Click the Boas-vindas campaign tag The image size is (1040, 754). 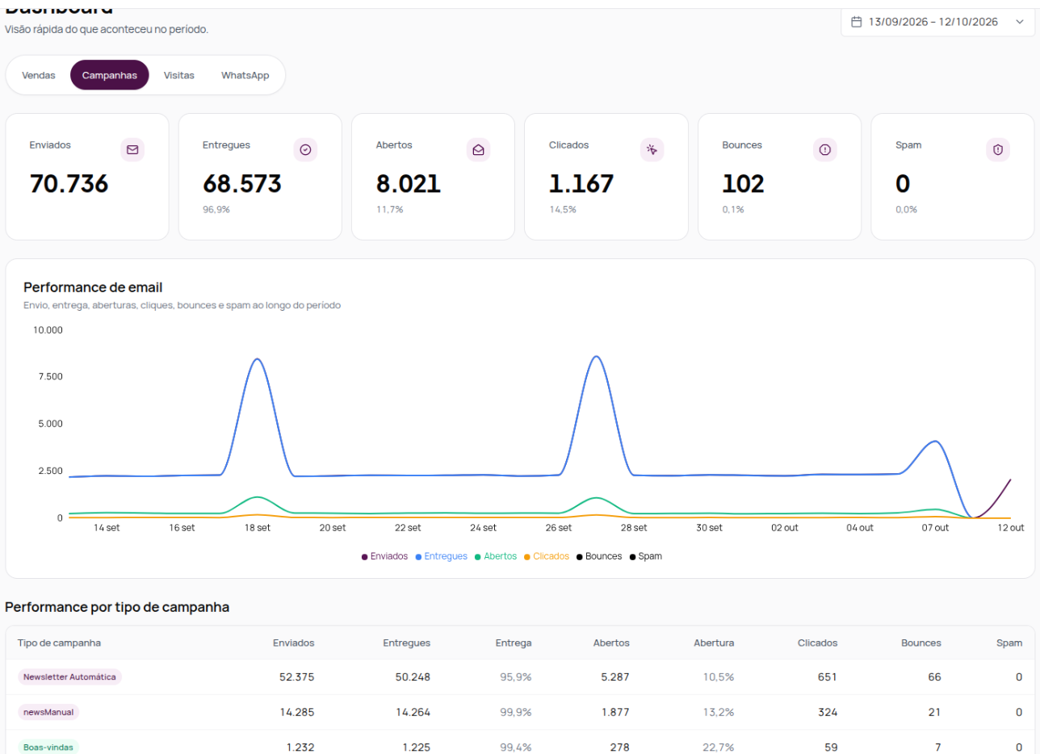[x=48, y=748]
